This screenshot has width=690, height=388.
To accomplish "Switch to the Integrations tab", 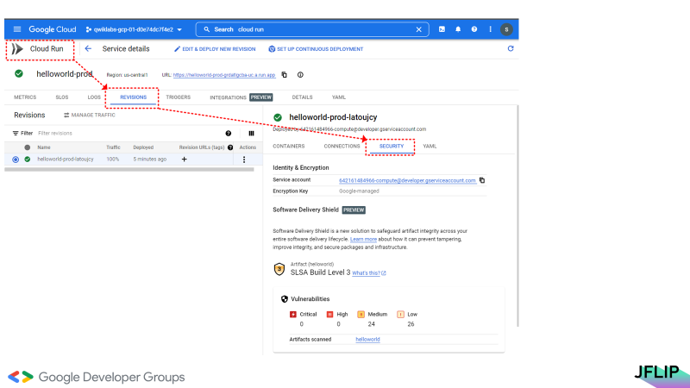I will point(228,97).
